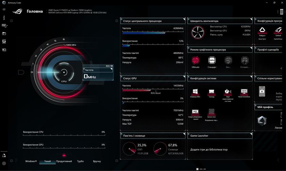
Task: Open the Aura Sync Райдуга icon
Action: click(262, 31)
